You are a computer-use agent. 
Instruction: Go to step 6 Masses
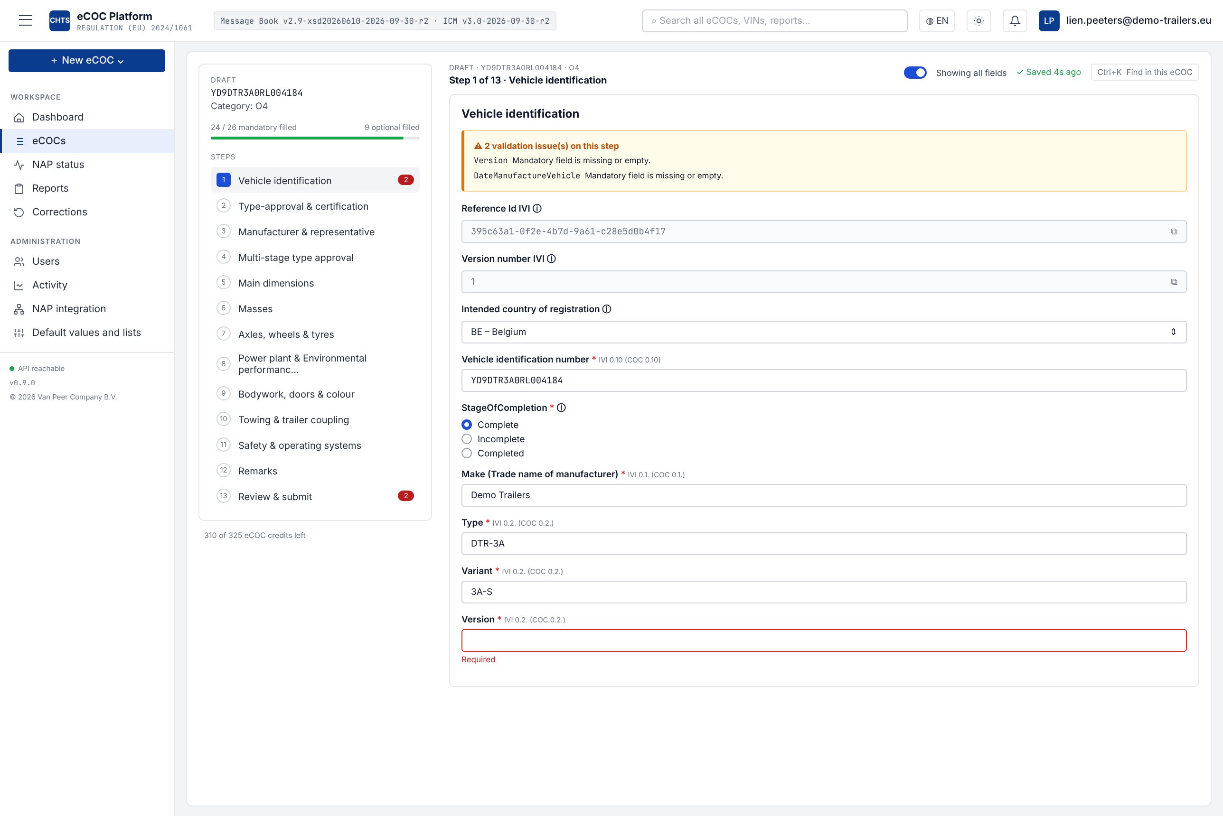click(315, 308)
